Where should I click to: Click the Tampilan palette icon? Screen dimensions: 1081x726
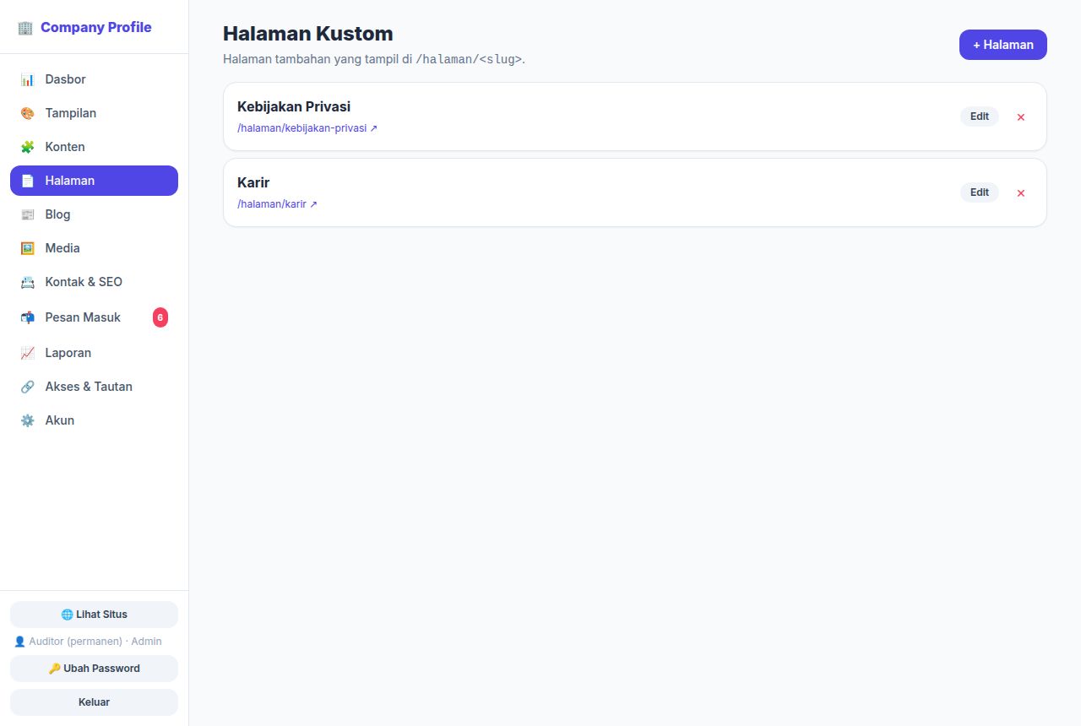(27, 113)
